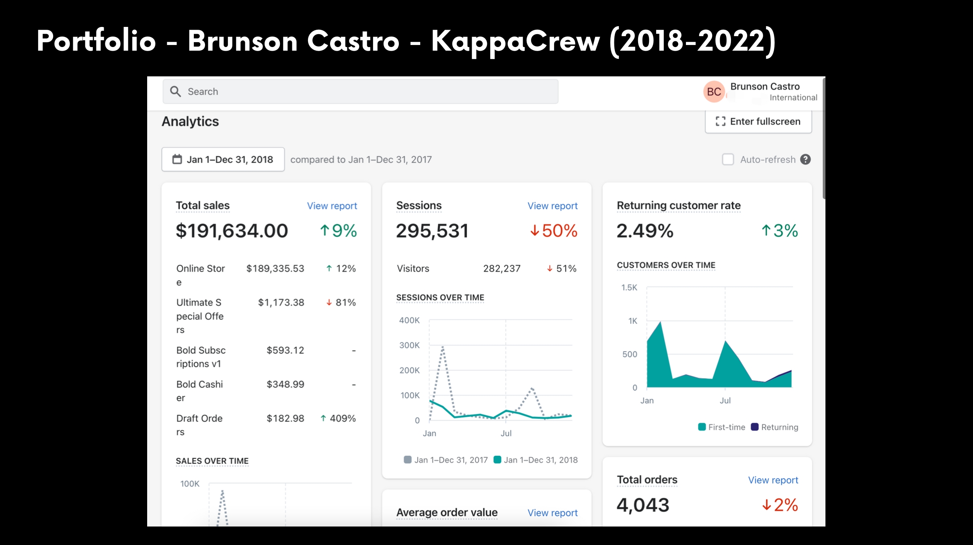Click the Visitors 282,237 value
The height and width of the screenshot is (545, 973).
coord(502,268)
